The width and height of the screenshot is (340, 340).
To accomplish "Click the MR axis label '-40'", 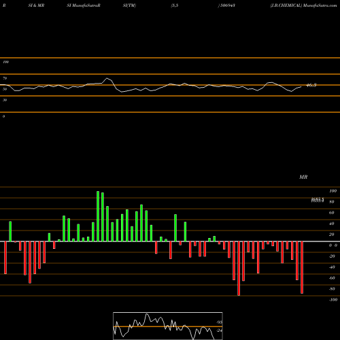I will click(332, 267).
